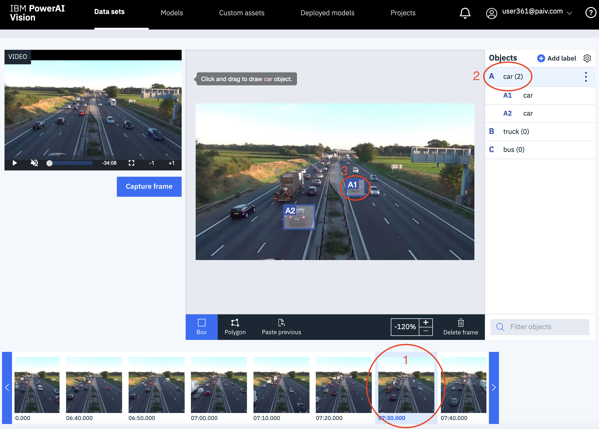The width and height of the screenshot is (599, 429).
Task: Open notifications bell icon
Action: coord(465,13)
